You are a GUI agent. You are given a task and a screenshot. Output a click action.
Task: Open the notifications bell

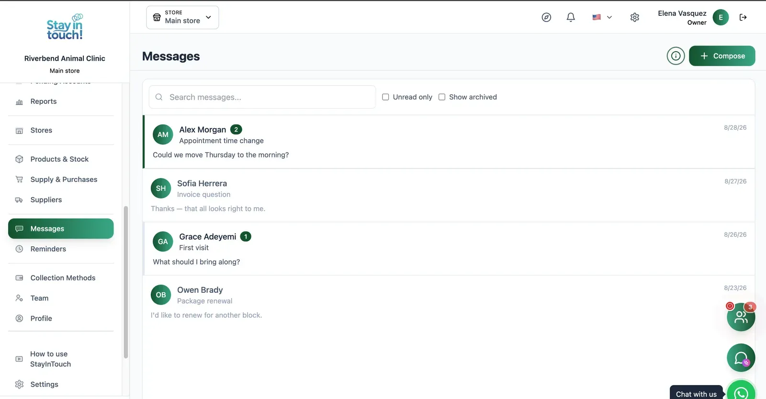click(571, 17)
